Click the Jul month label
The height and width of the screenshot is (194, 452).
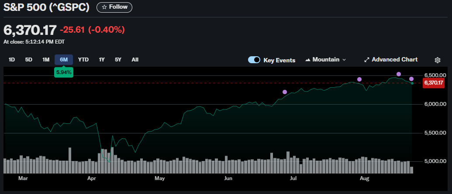[293, 178]
